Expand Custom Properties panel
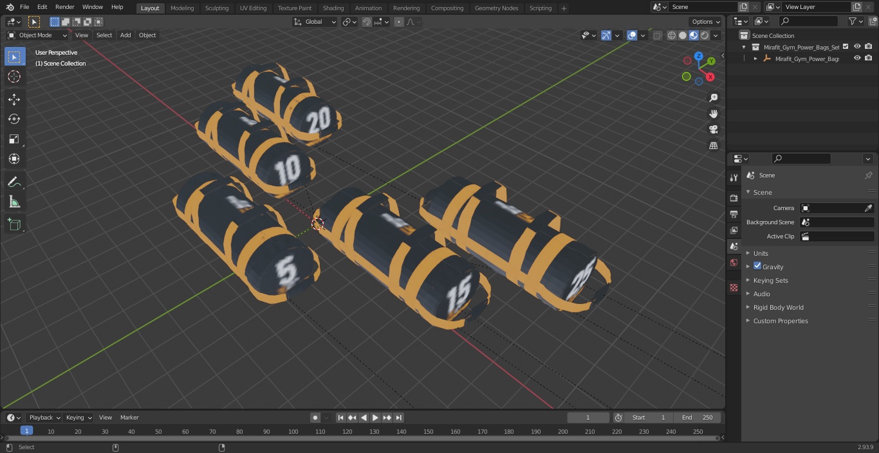 (x=781, y=321)
